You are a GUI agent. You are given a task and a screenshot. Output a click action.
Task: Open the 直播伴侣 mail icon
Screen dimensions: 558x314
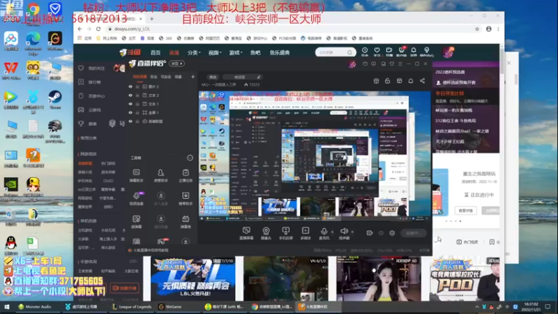365,63
